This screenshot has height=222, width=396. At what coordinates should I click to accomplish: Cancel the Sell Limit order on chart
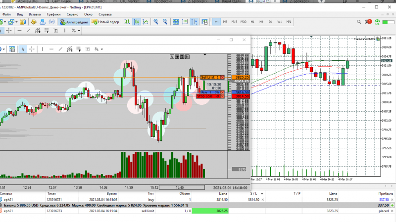click(222, 77)
